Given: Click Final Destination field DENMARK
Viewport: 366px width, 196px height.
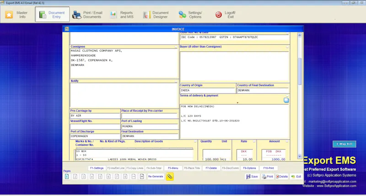Looking at the screenshot, I should coord(150,136).
